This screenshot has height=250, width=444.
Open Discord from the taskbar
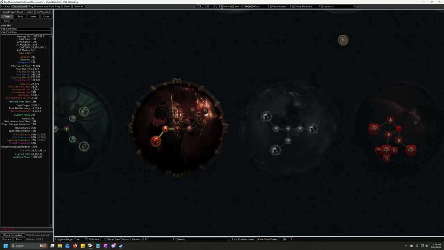pyautogui.click(x=113, y=246)
